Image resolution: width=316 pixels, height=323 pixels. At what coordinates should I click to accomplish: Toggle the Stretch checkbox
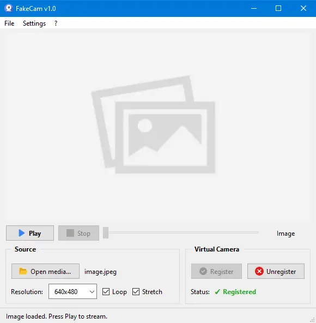coord(147,292)
